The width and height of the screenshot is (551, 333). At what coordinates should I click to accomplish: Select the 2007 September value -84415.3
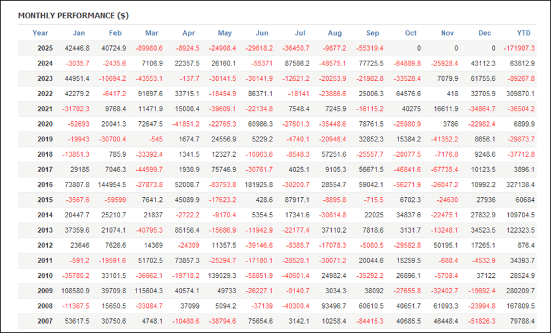[369, 320]
